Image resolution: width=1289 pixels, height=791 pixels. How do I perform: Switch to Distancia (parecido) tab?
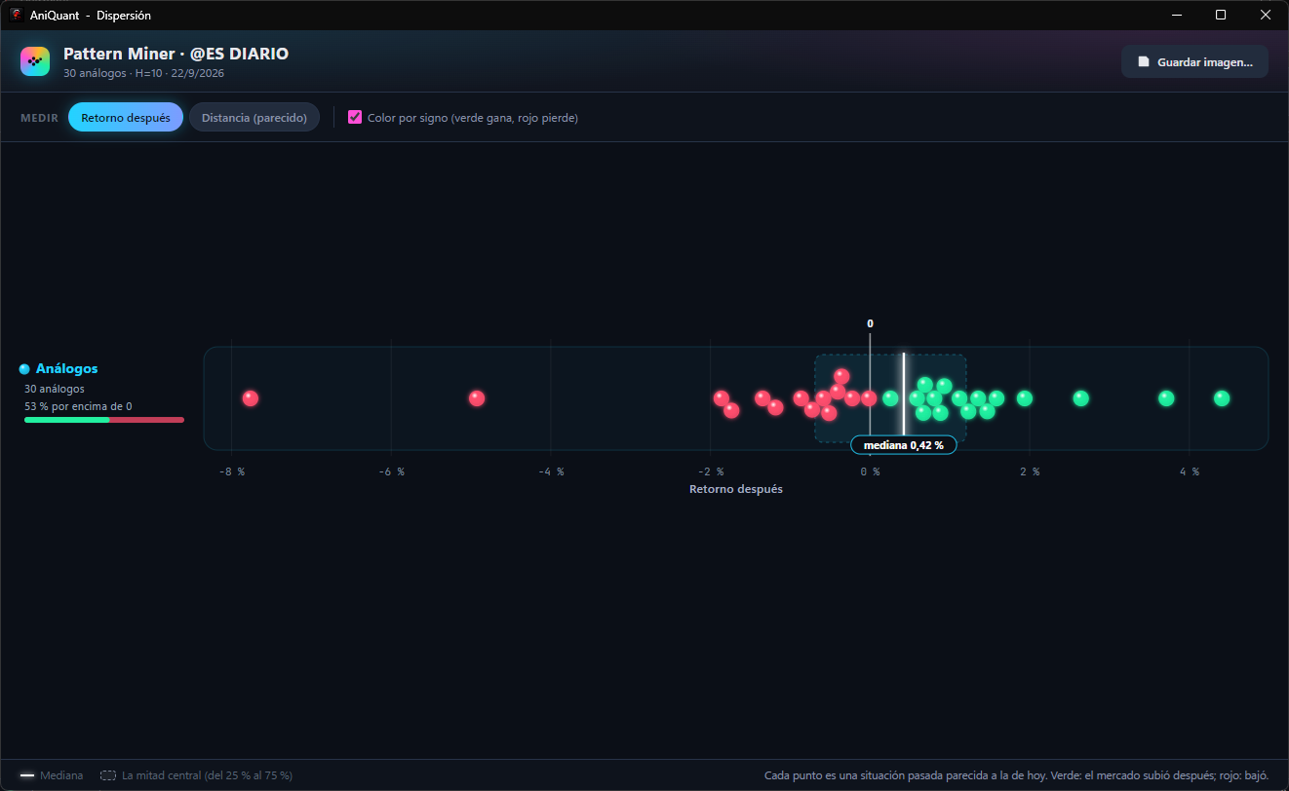254,118
